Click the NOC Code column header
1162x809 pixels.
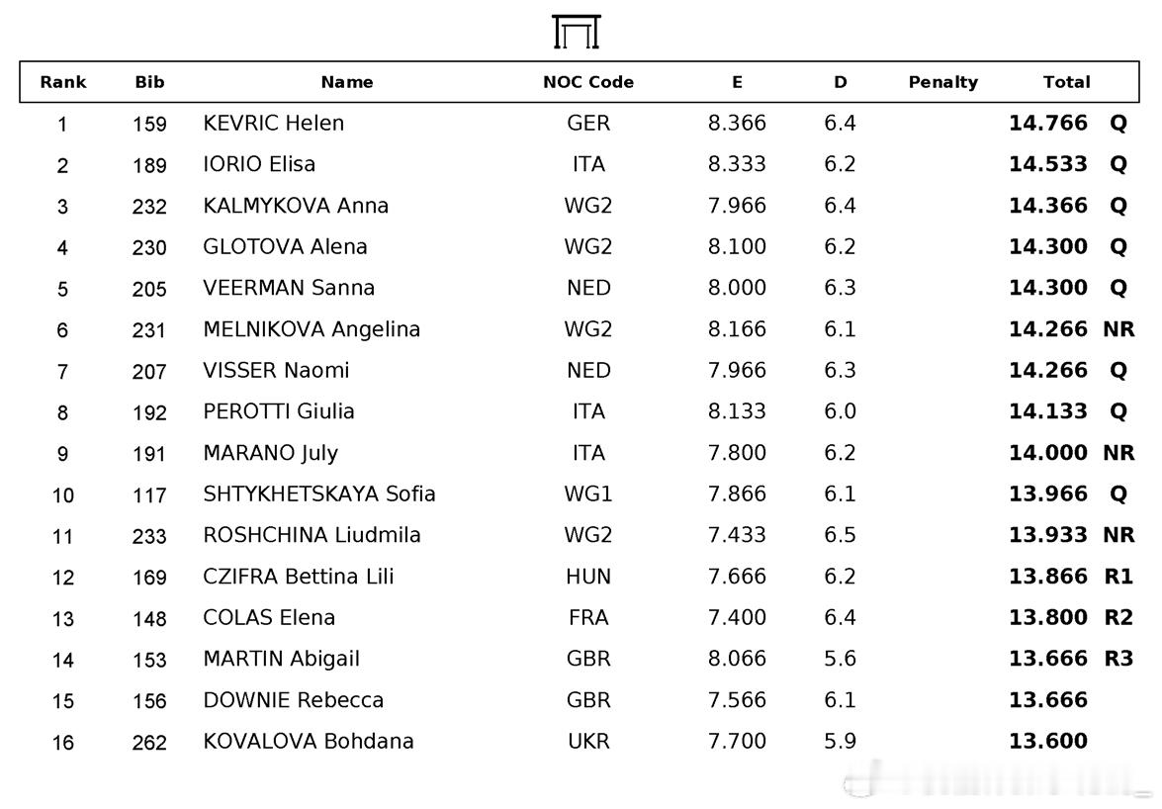coord(588,82)
